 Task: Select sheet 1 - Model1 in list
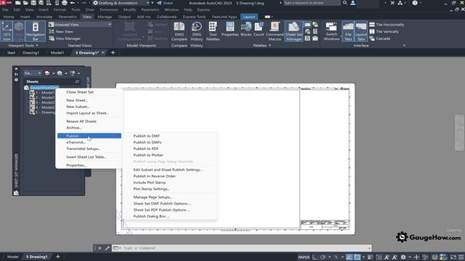(x=42, y=93)
